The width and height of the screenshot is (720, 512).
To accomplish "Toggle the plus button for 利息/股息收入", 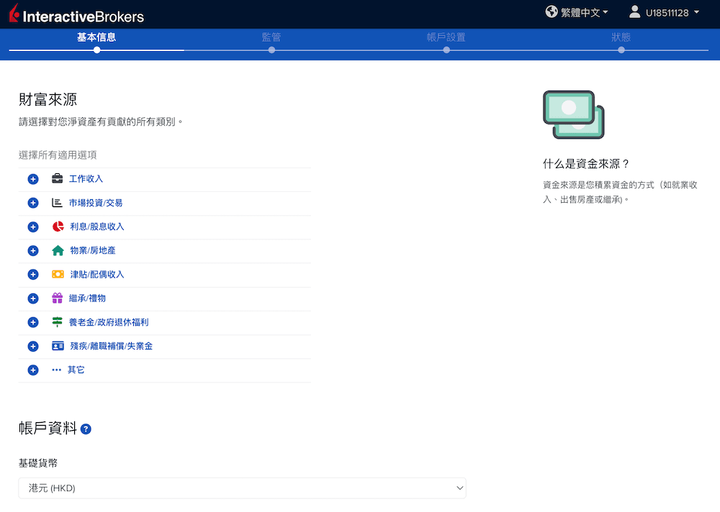I will point(32,227).
